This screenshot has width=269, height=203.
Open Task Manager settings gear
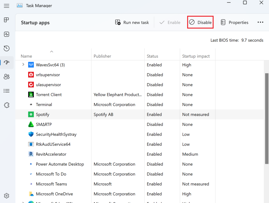click(7, 196)
